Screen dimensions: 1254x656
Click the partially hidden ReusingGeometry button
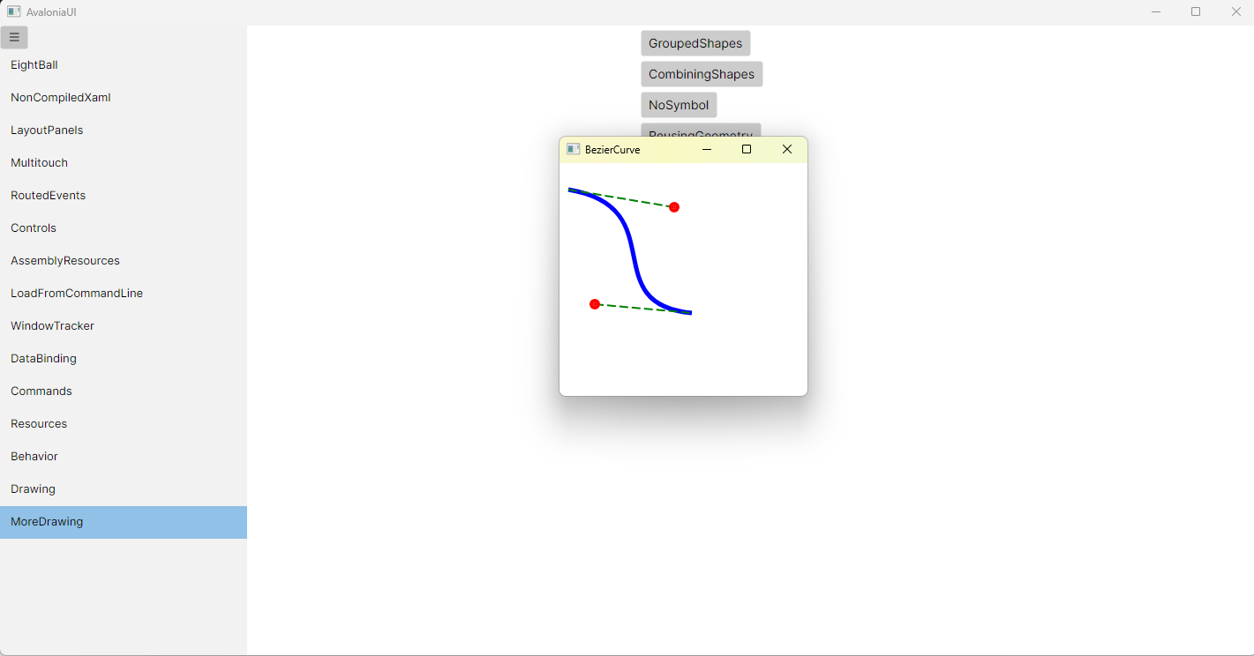tap(701, 130)
